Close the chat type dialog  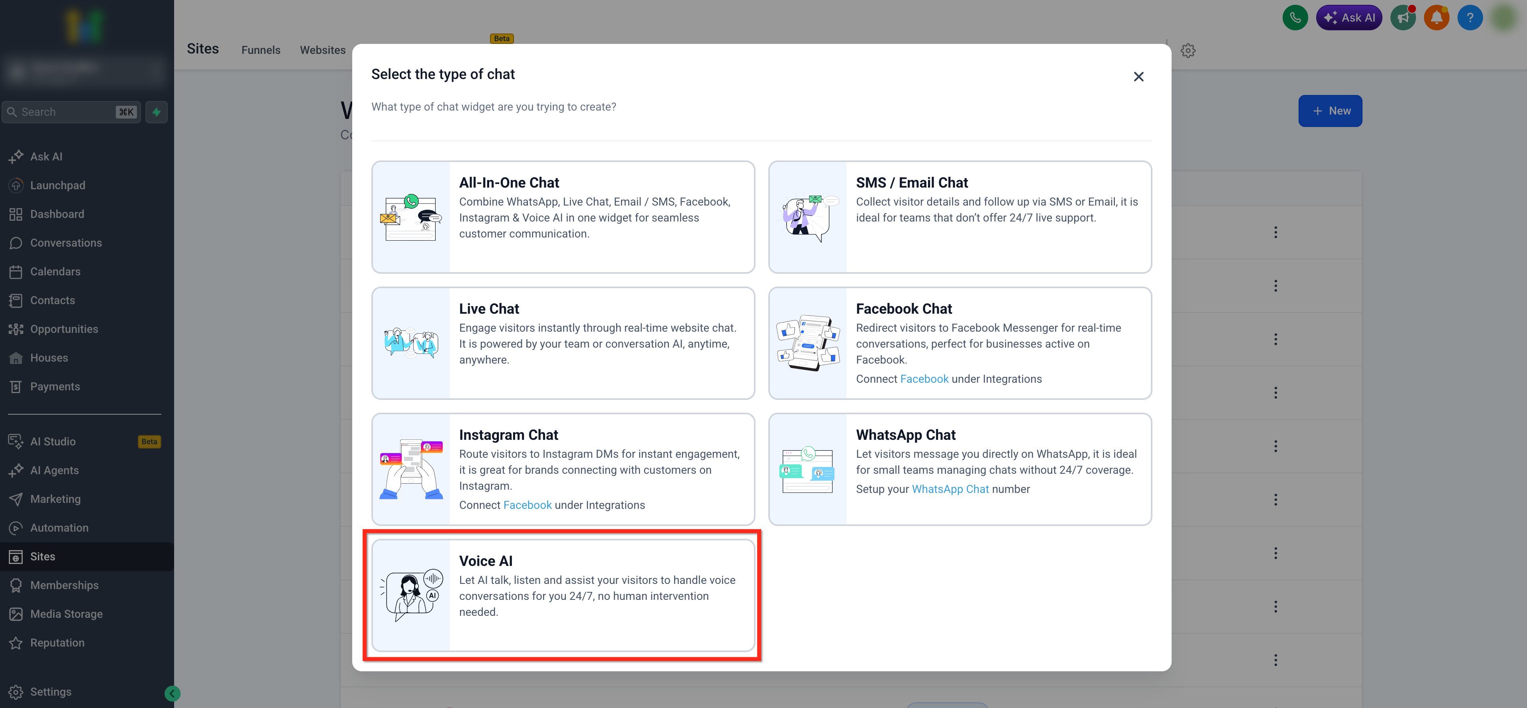1138,77
